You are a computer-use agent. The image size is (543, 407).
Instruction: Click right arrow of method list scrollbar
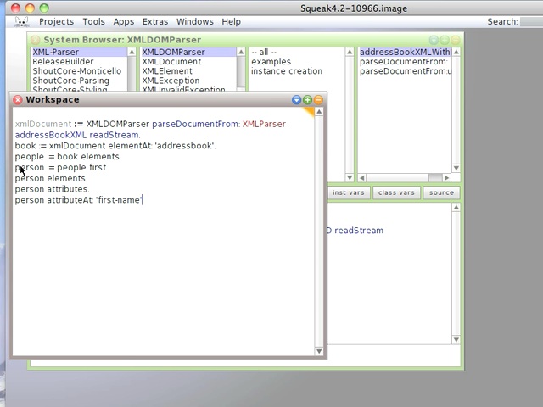pos(447,178)
